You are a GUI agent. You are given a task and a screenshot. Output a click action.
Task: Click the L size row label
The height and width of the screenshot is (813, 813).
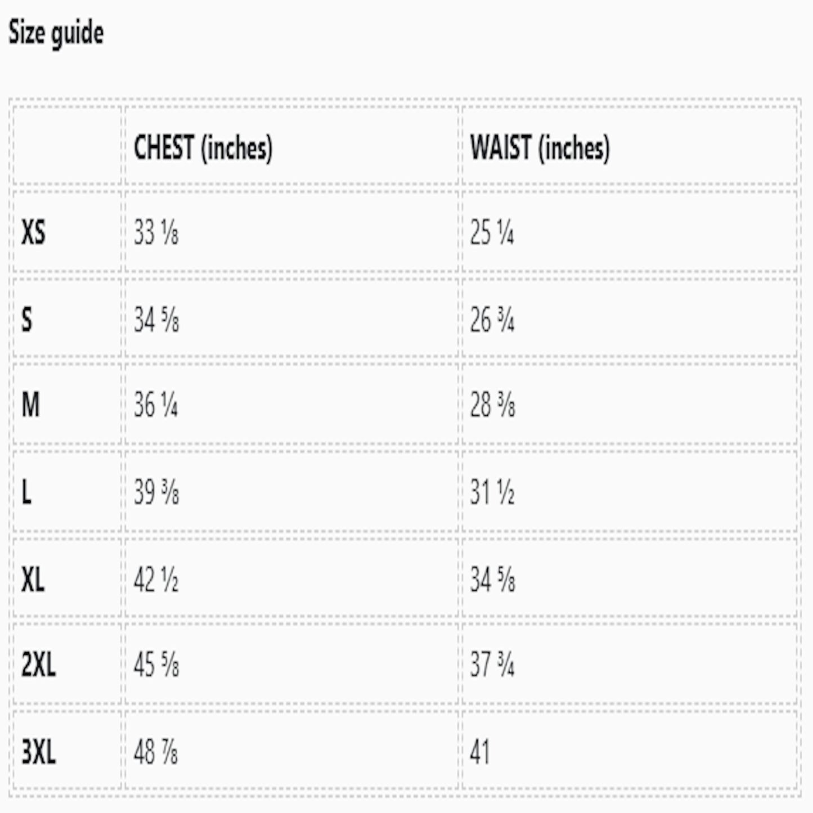[26, 492]
